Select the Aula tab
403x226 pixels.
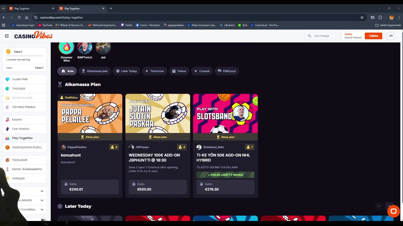(x=67, y=71)
